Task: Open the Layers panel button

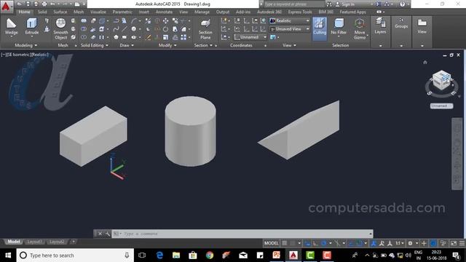Action: pos(380,26)
